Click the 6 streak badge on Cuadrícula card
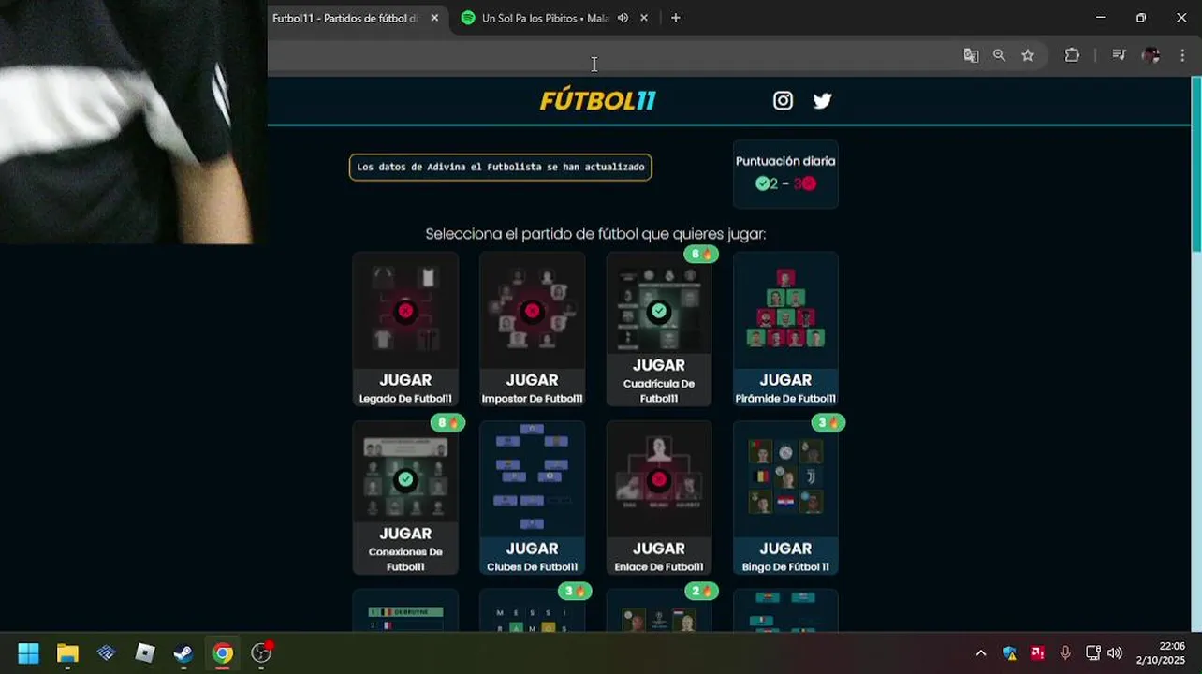Screen dimensions: 1202x674 coord(700,254)
